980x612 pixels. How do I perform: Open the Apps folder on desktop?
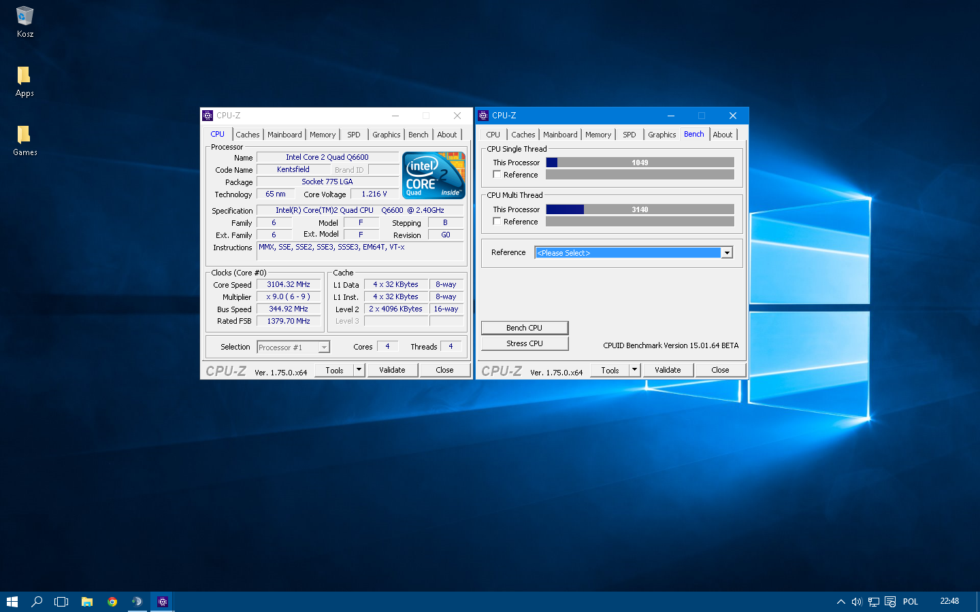click(24, 82)
